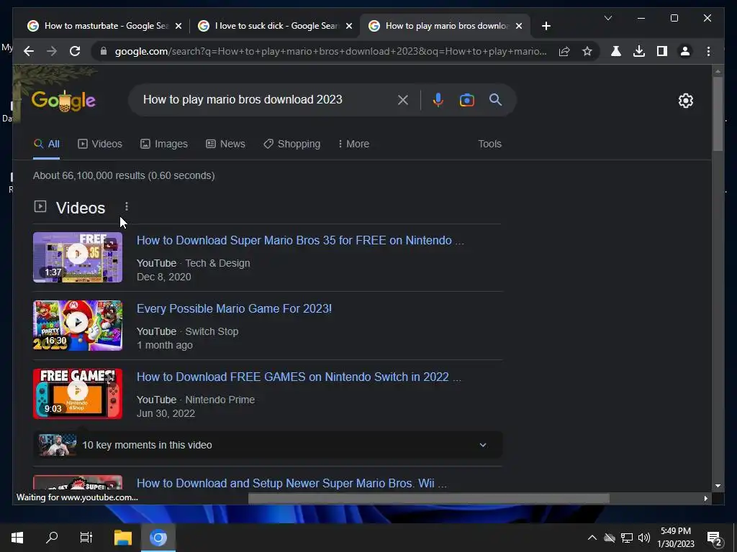Play the 9:03 FREE GAMES video thumbnail

[x=78, y=394]
